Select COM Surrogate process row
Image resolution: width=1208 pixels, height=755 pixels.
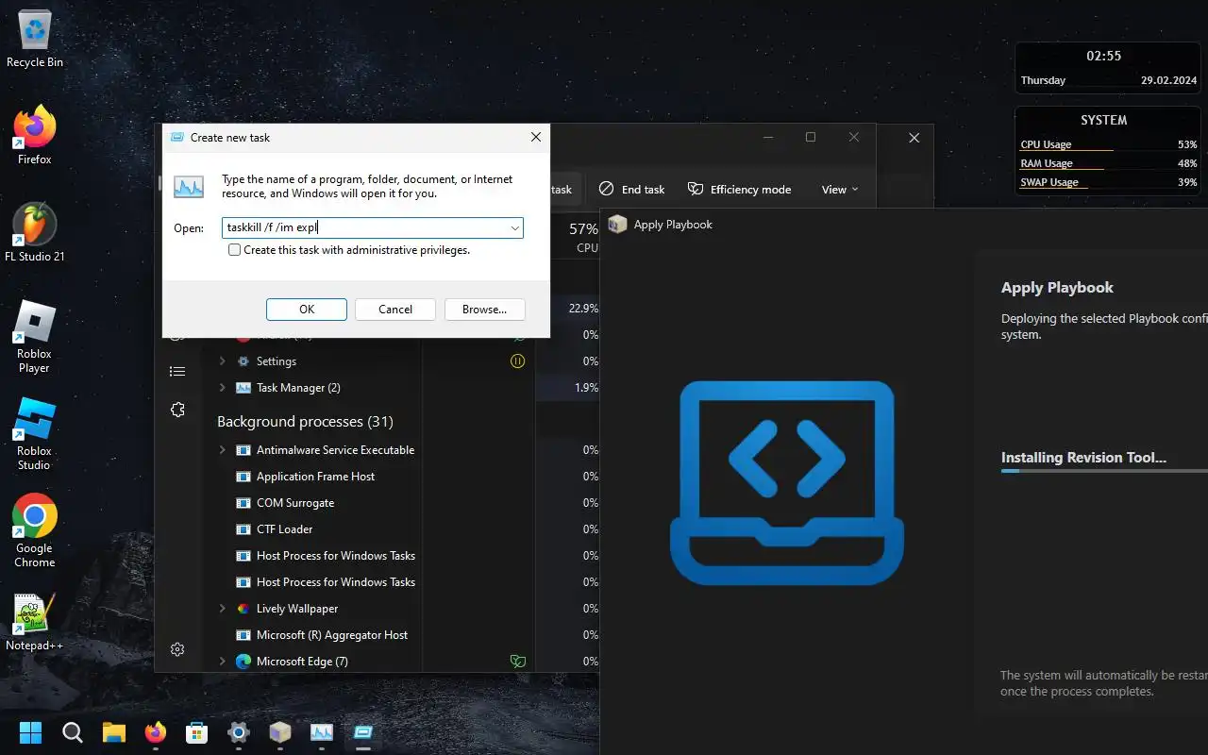coord(295,502)
